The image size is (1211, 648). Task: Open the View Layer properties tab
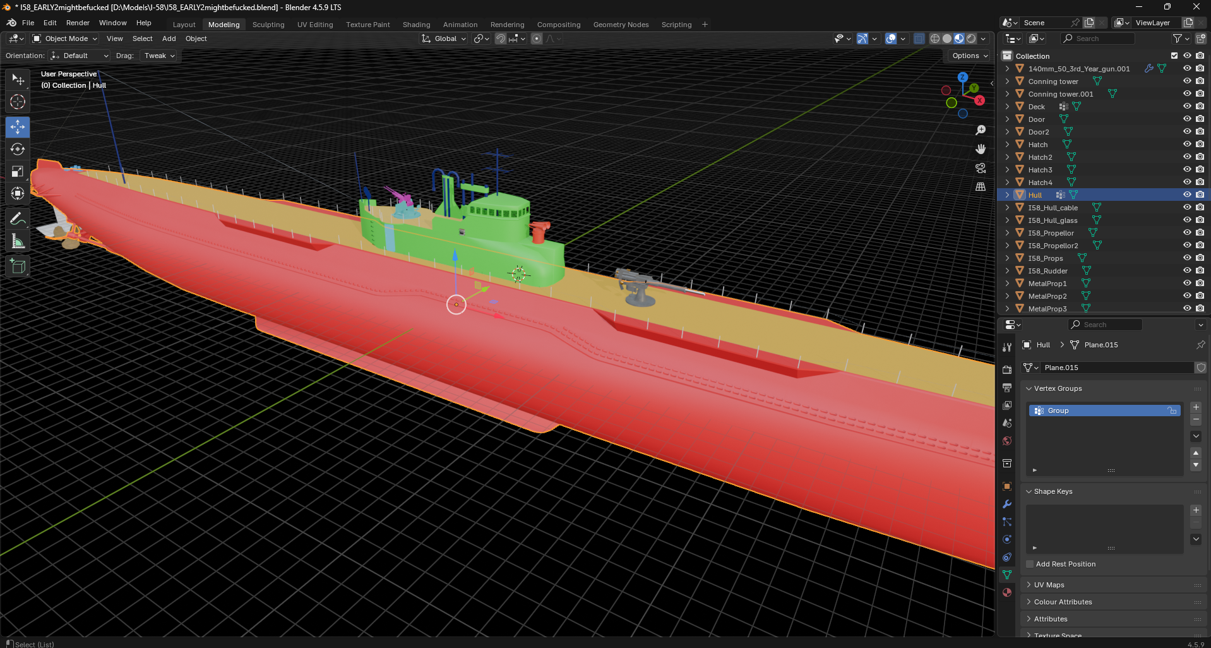tap(1007, 405)
